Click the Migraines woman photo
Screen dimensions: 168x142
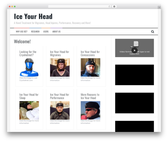tap(60, 67)
